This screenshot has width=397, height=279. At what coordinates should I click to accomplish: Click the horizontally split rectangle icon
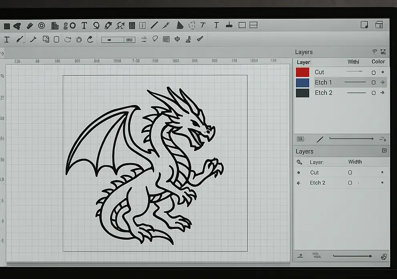253,25
